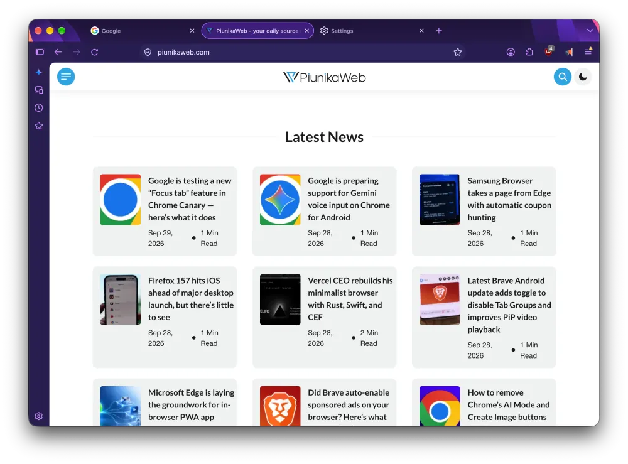Image resolution: width=628 pixels, height=464 pixels.
Task: Click the Brave Android update thumbnail
Action: 440,299
